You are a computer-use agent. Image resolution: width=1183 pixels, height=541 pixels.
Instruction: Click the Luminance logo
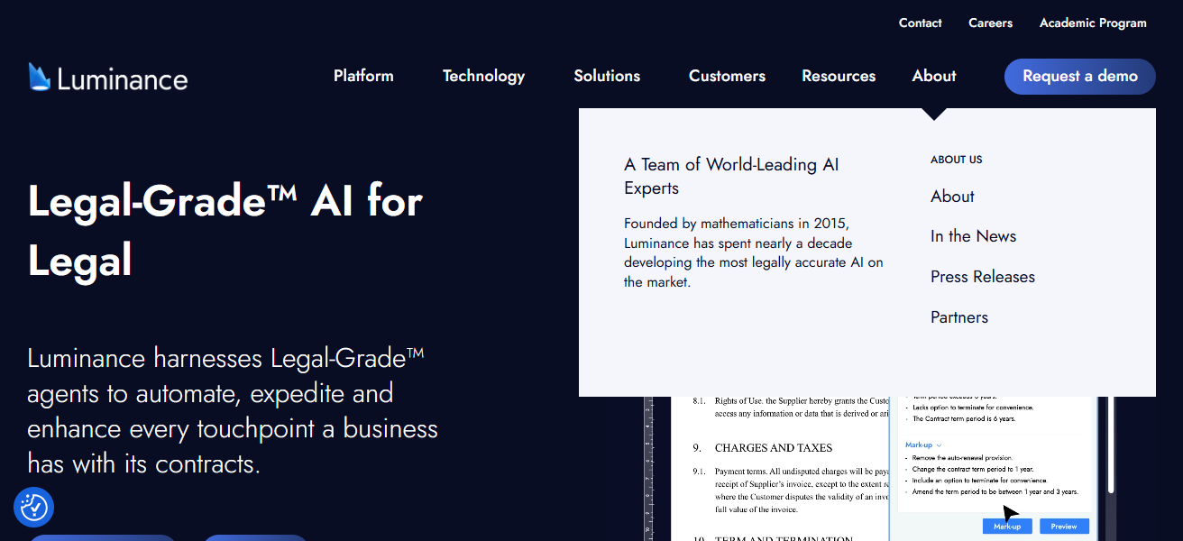coord(108,78)
